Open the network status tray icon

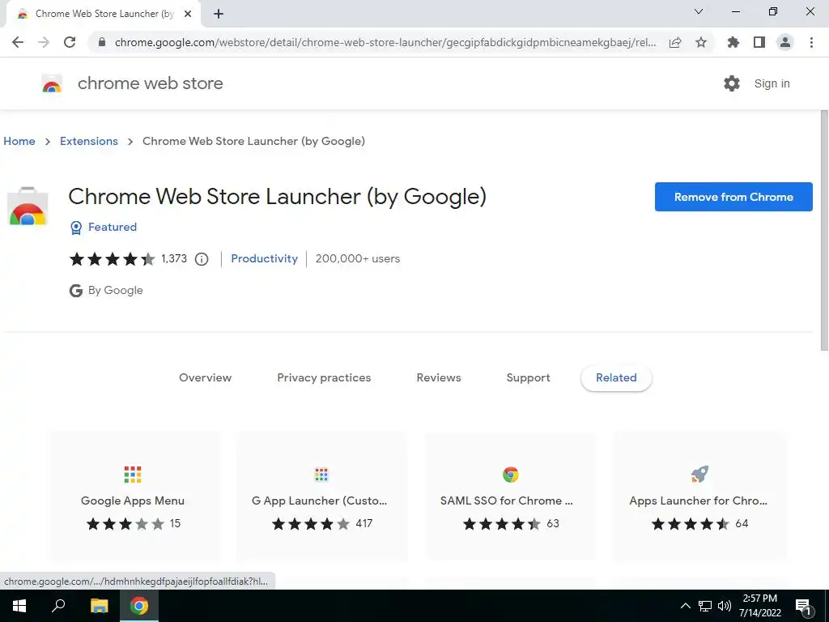point(705,606)
